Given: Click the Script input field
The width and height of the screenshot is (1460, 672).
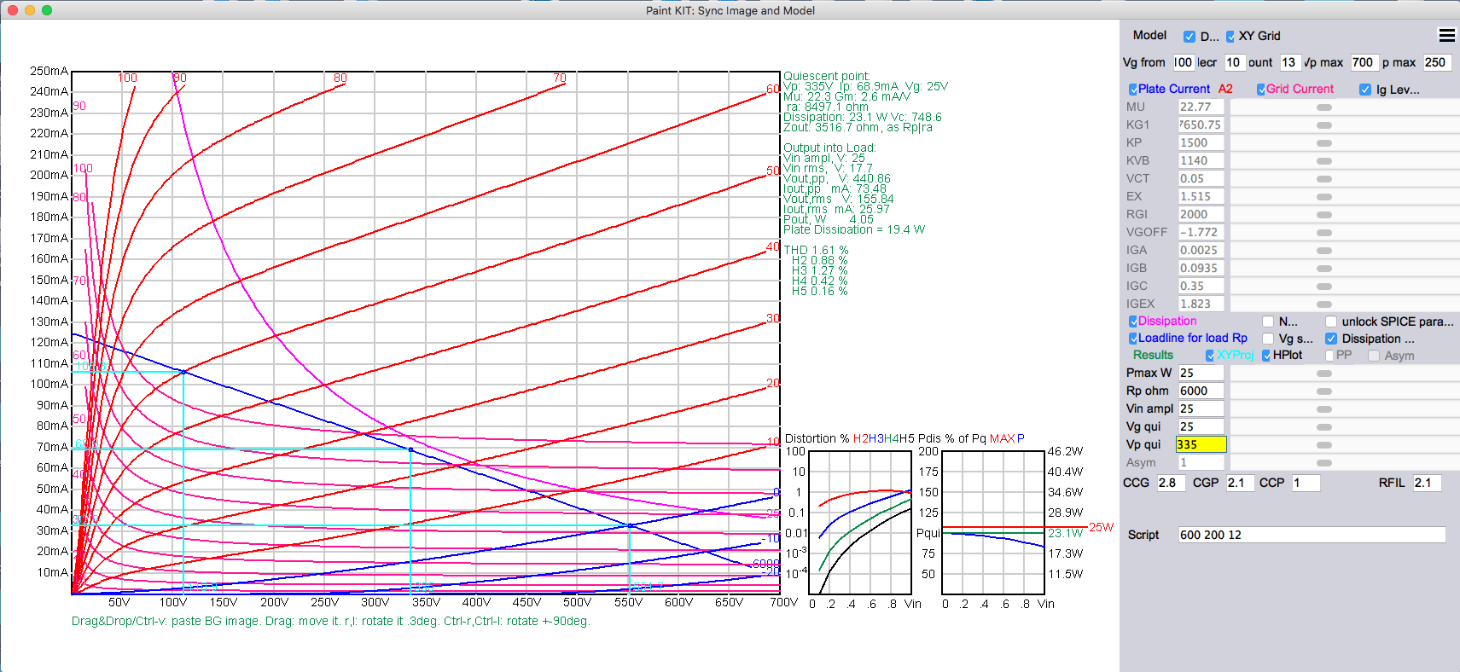Looking at the screenshot, I should click(1312, 535).
